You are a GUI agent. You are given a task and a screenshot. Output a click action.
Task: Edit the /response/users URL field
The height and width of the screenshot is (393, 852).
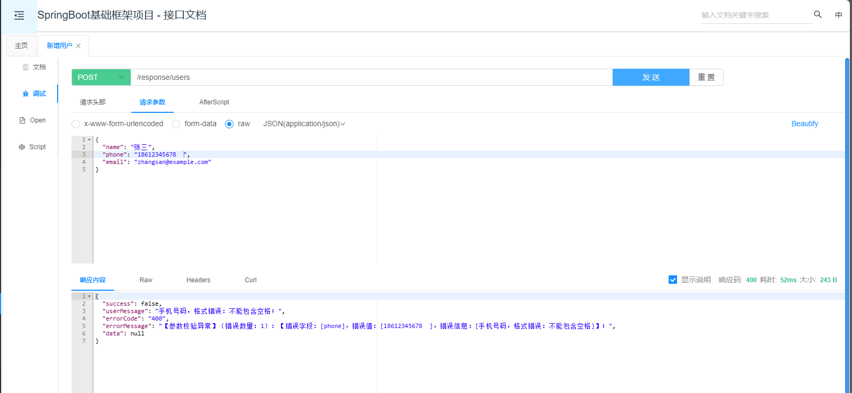point(372,77)
